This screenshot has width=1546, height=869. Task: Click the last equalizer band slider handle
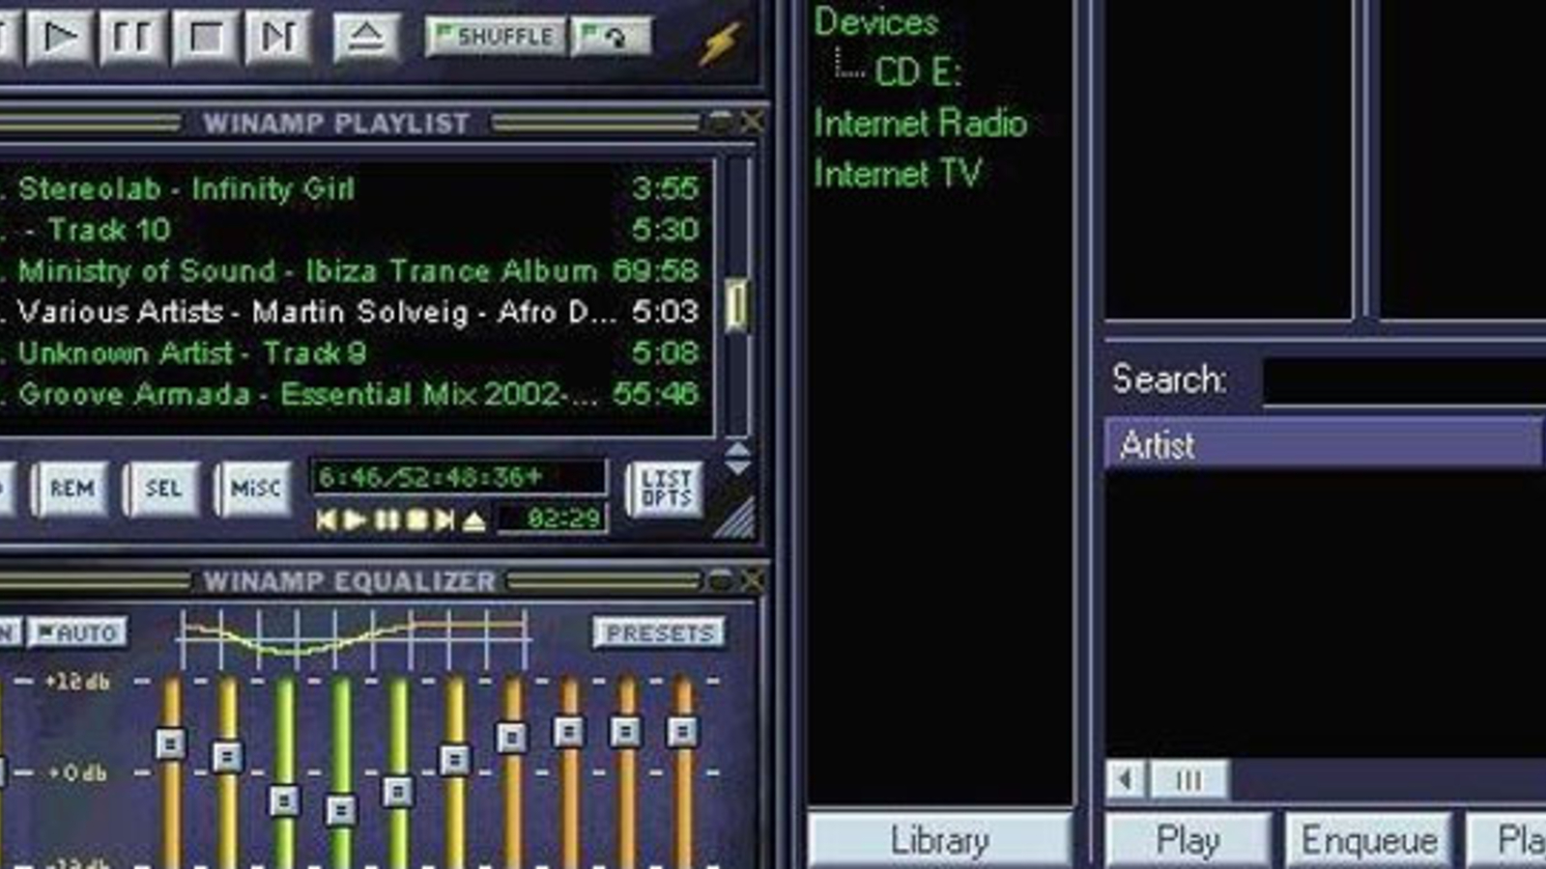click(683, 732)
